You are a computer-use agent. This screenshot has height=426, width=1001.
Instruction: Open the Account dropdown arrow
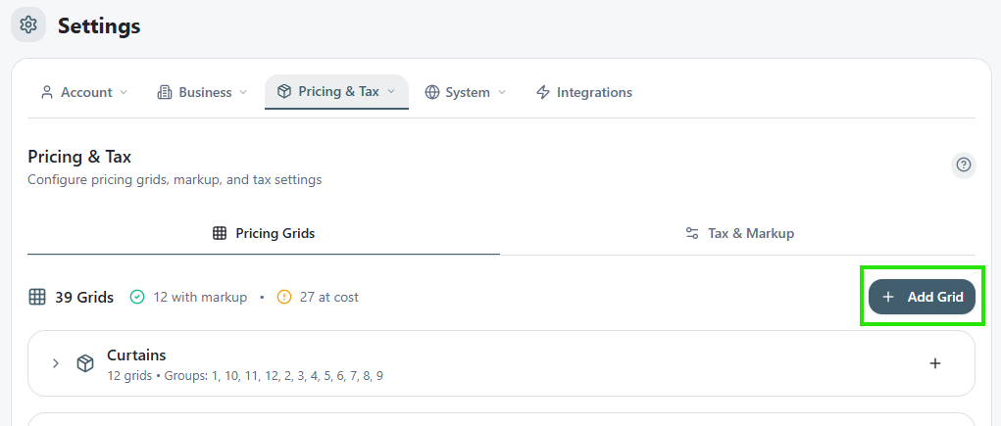point(124,92)
